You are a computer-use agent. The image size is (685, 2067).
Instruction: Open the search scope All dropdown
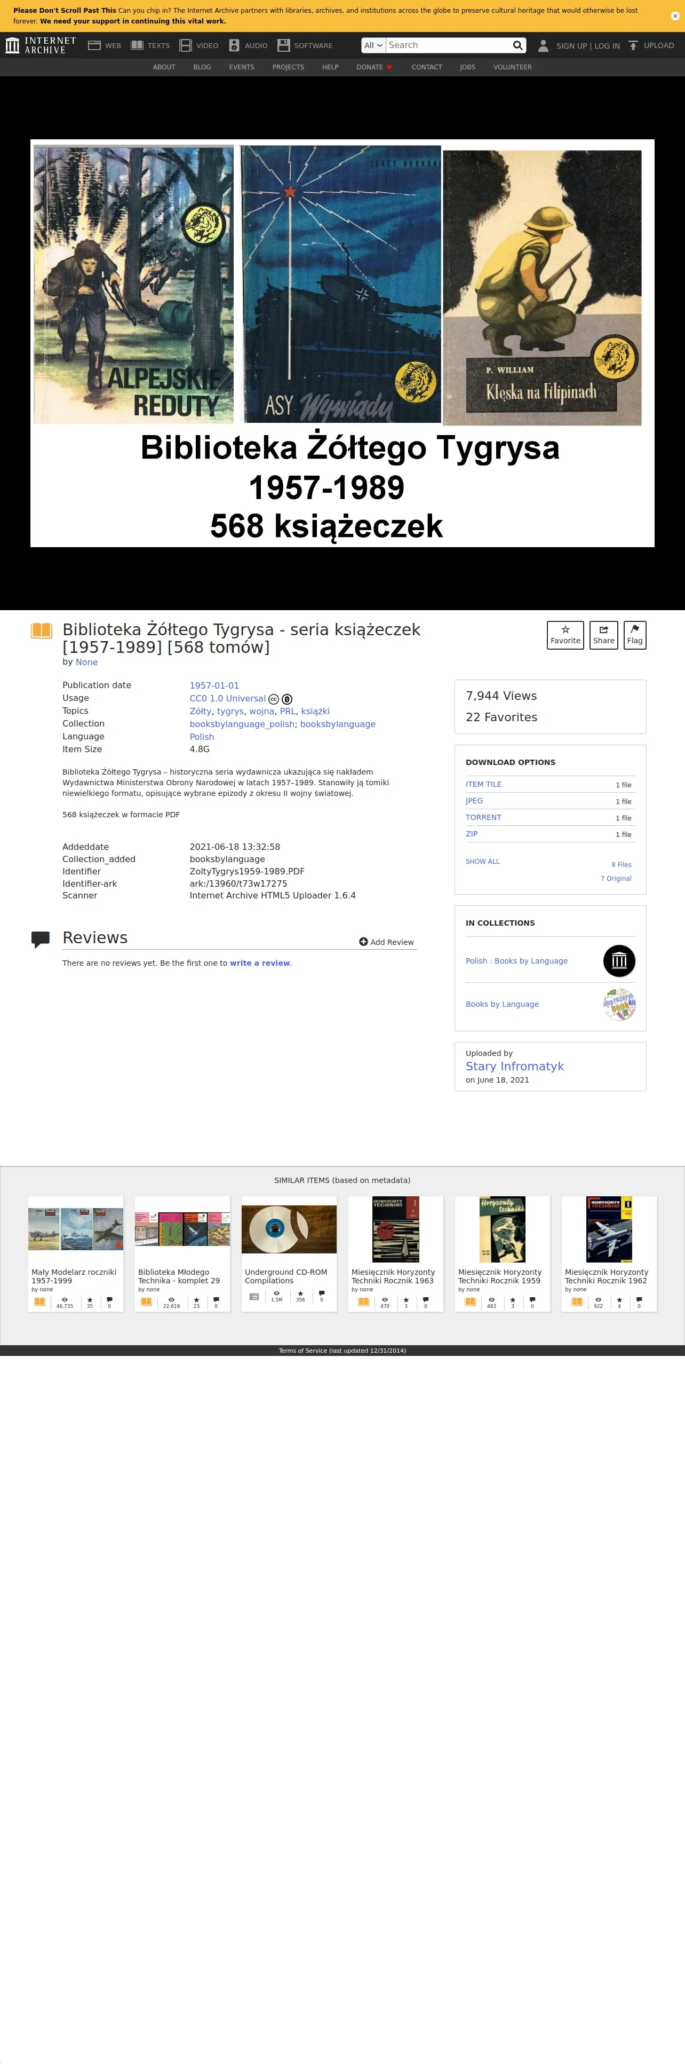[x=374, y=46]
